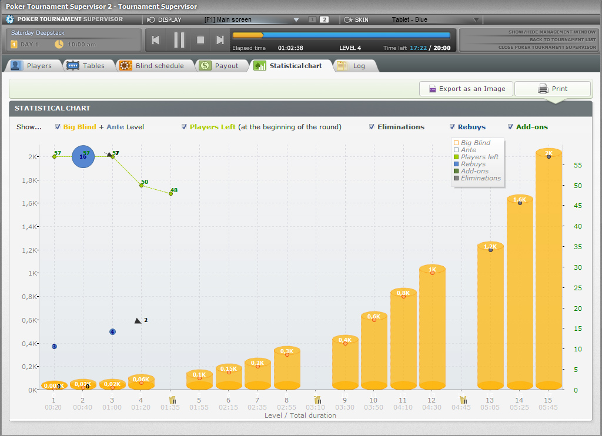Click Show/Hide Management Window
The height and width of the screenshot is (436, 602).
(543, 32)
